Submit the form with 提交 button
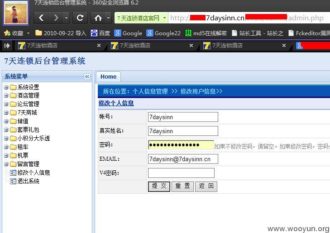This screenshot has width=330, height=233. coord(159,186)
